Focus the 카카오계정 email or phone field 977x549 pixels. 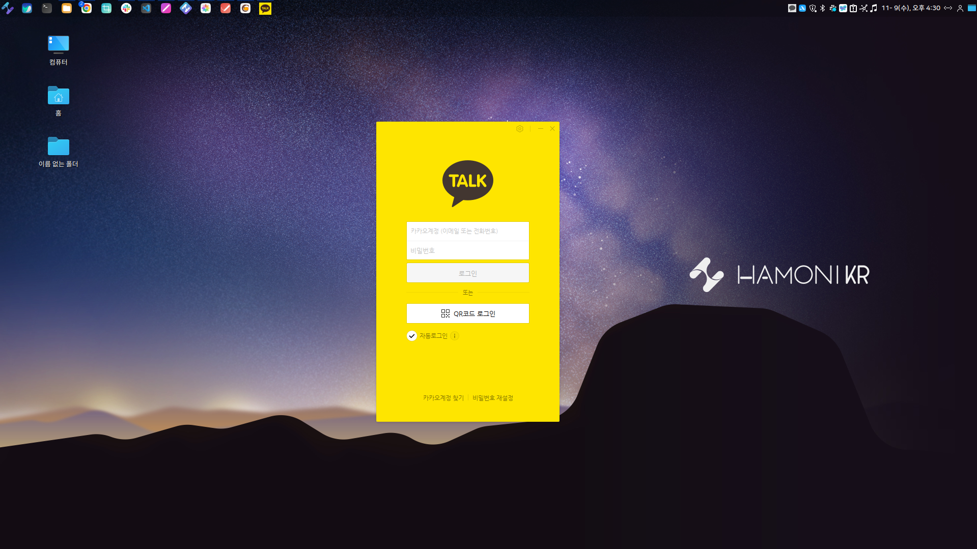click(x=467, y=231)
